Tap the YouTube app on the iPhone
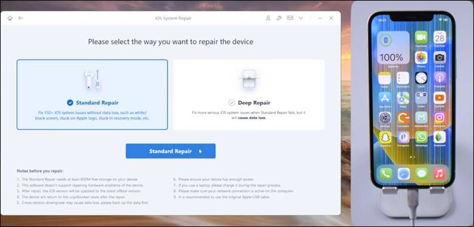This screenshot has width=474, height=227. (x=439, y=98)
